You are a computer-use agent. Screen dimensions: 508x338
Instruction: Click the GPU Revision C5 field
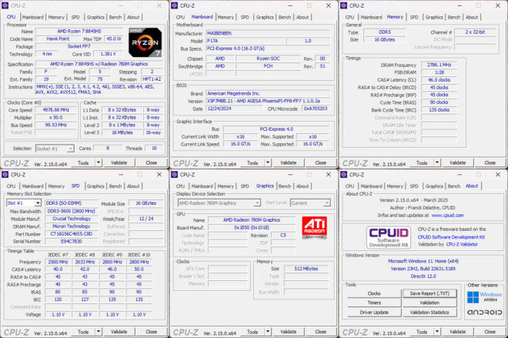coord(282,236)
